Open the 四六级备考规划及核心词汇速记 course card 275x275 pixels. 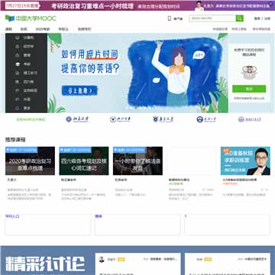pos(84,173)
